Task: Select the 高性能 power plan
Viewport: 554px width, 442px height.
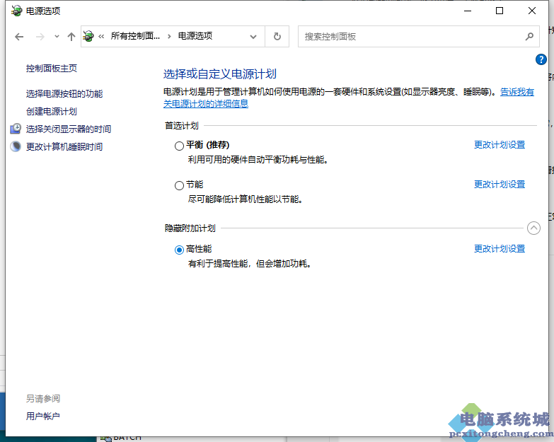Action: coord(179,250)
